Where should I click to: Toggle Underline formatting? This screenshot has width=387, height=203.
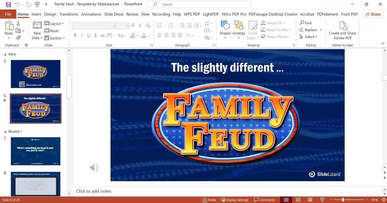tap(88, 35)
